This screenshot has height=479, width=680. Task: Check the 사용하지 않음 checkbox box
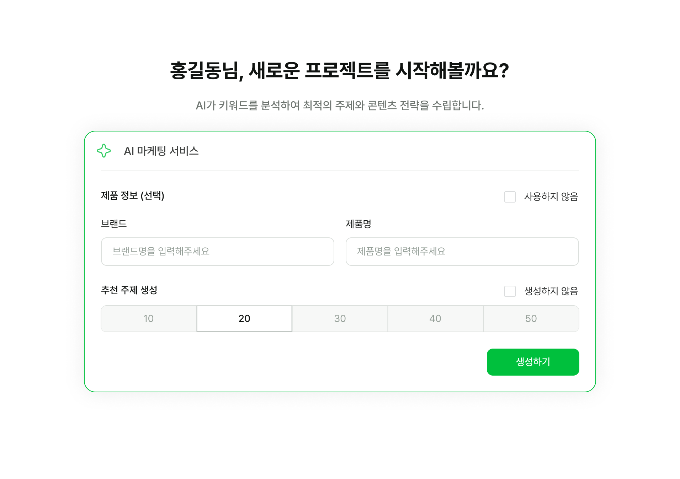pos(510,197)
